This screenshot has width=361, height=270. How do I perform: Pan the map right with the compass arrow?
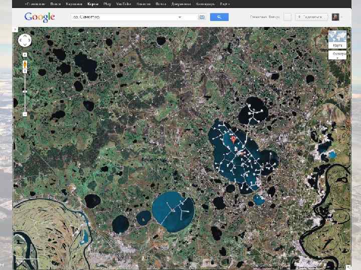(x=29, y=40)
